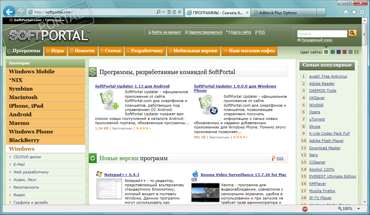Open the Программы menu tab

tap(24, 51)
